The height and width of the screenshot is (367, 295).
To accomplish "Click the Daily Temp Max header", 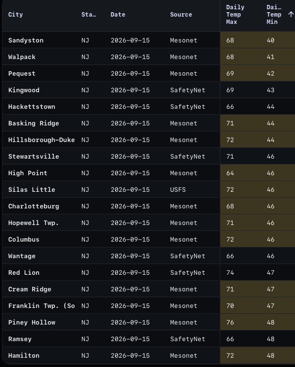I will tap(235, 15).
